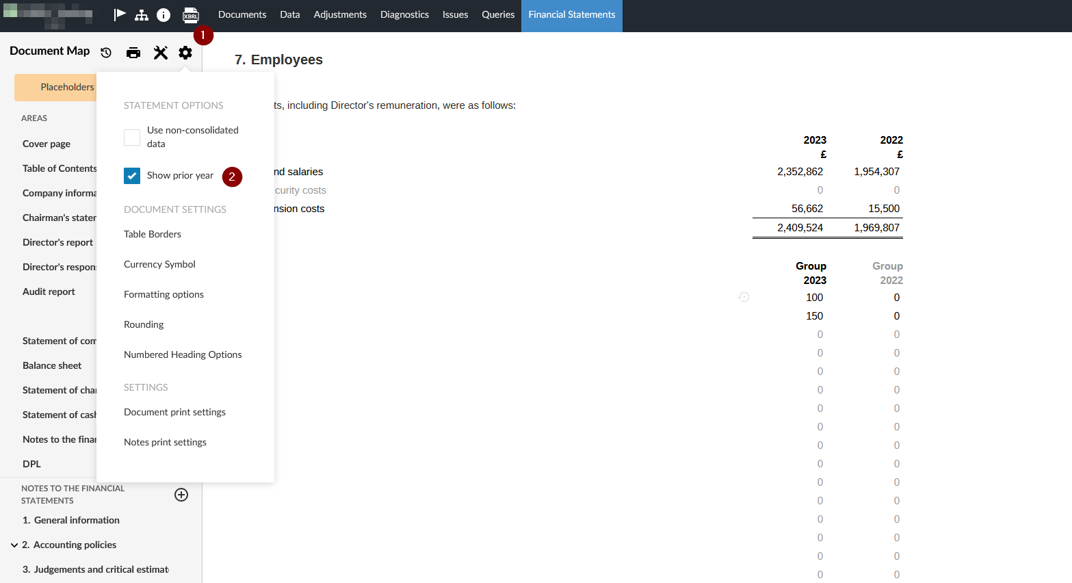
Task: Click the Group 2023 value 150
Action: point(814,316)
